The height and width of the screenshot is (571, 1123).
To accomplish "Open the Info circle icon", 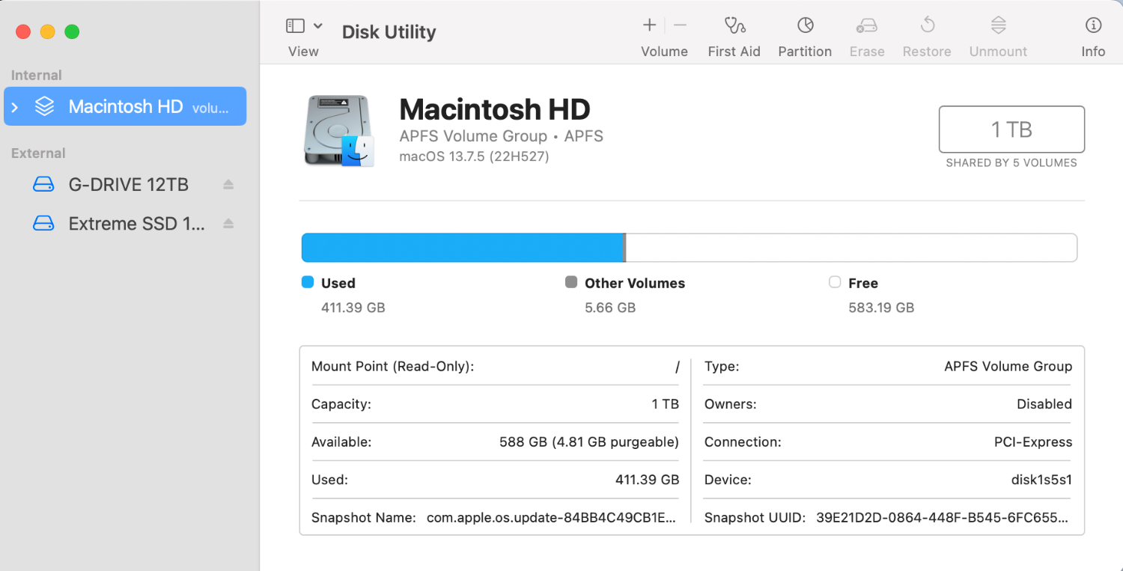I will tap(1093, 25).
